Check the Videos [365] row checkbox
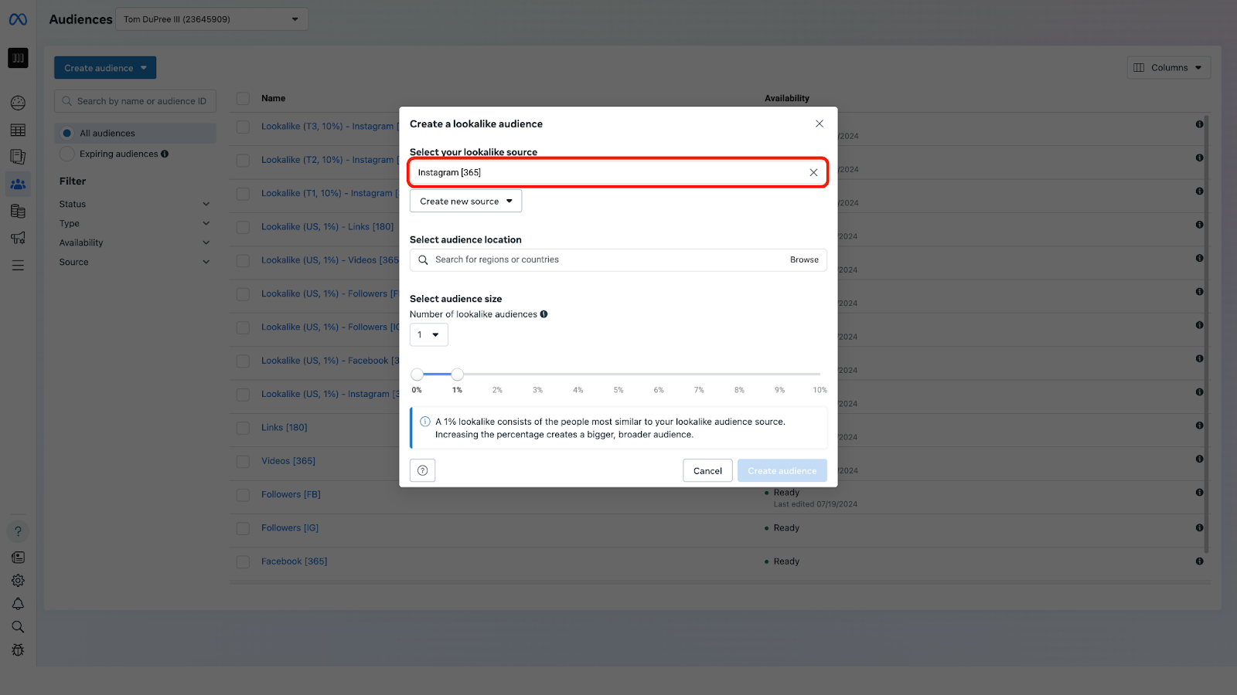This screenshot has height=695, width=1237. pos(243,461)
